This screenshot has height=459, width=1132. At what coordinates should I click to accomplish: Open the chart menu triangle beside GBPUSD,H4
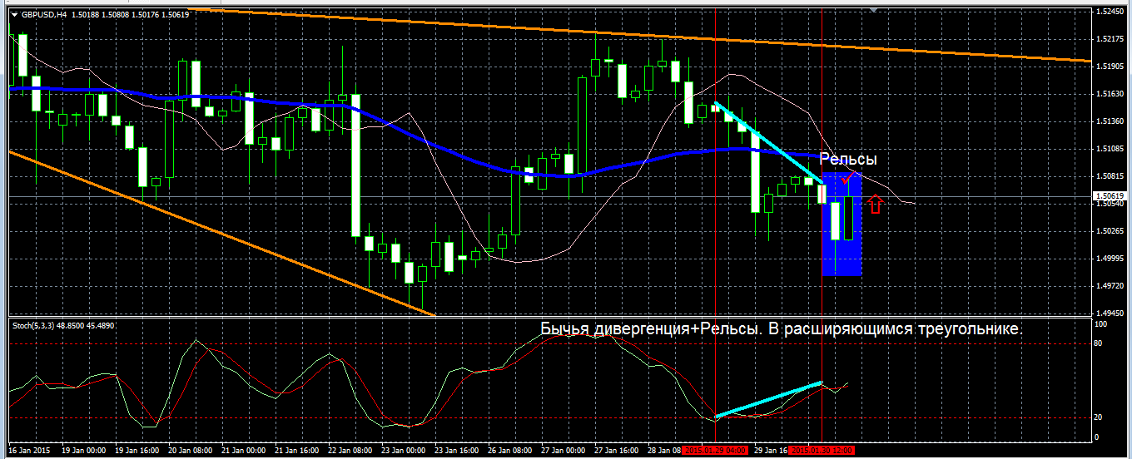(x=14, y=14)
